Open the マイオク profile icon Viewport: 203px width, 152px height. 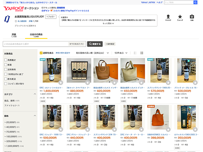coord(168,18)
